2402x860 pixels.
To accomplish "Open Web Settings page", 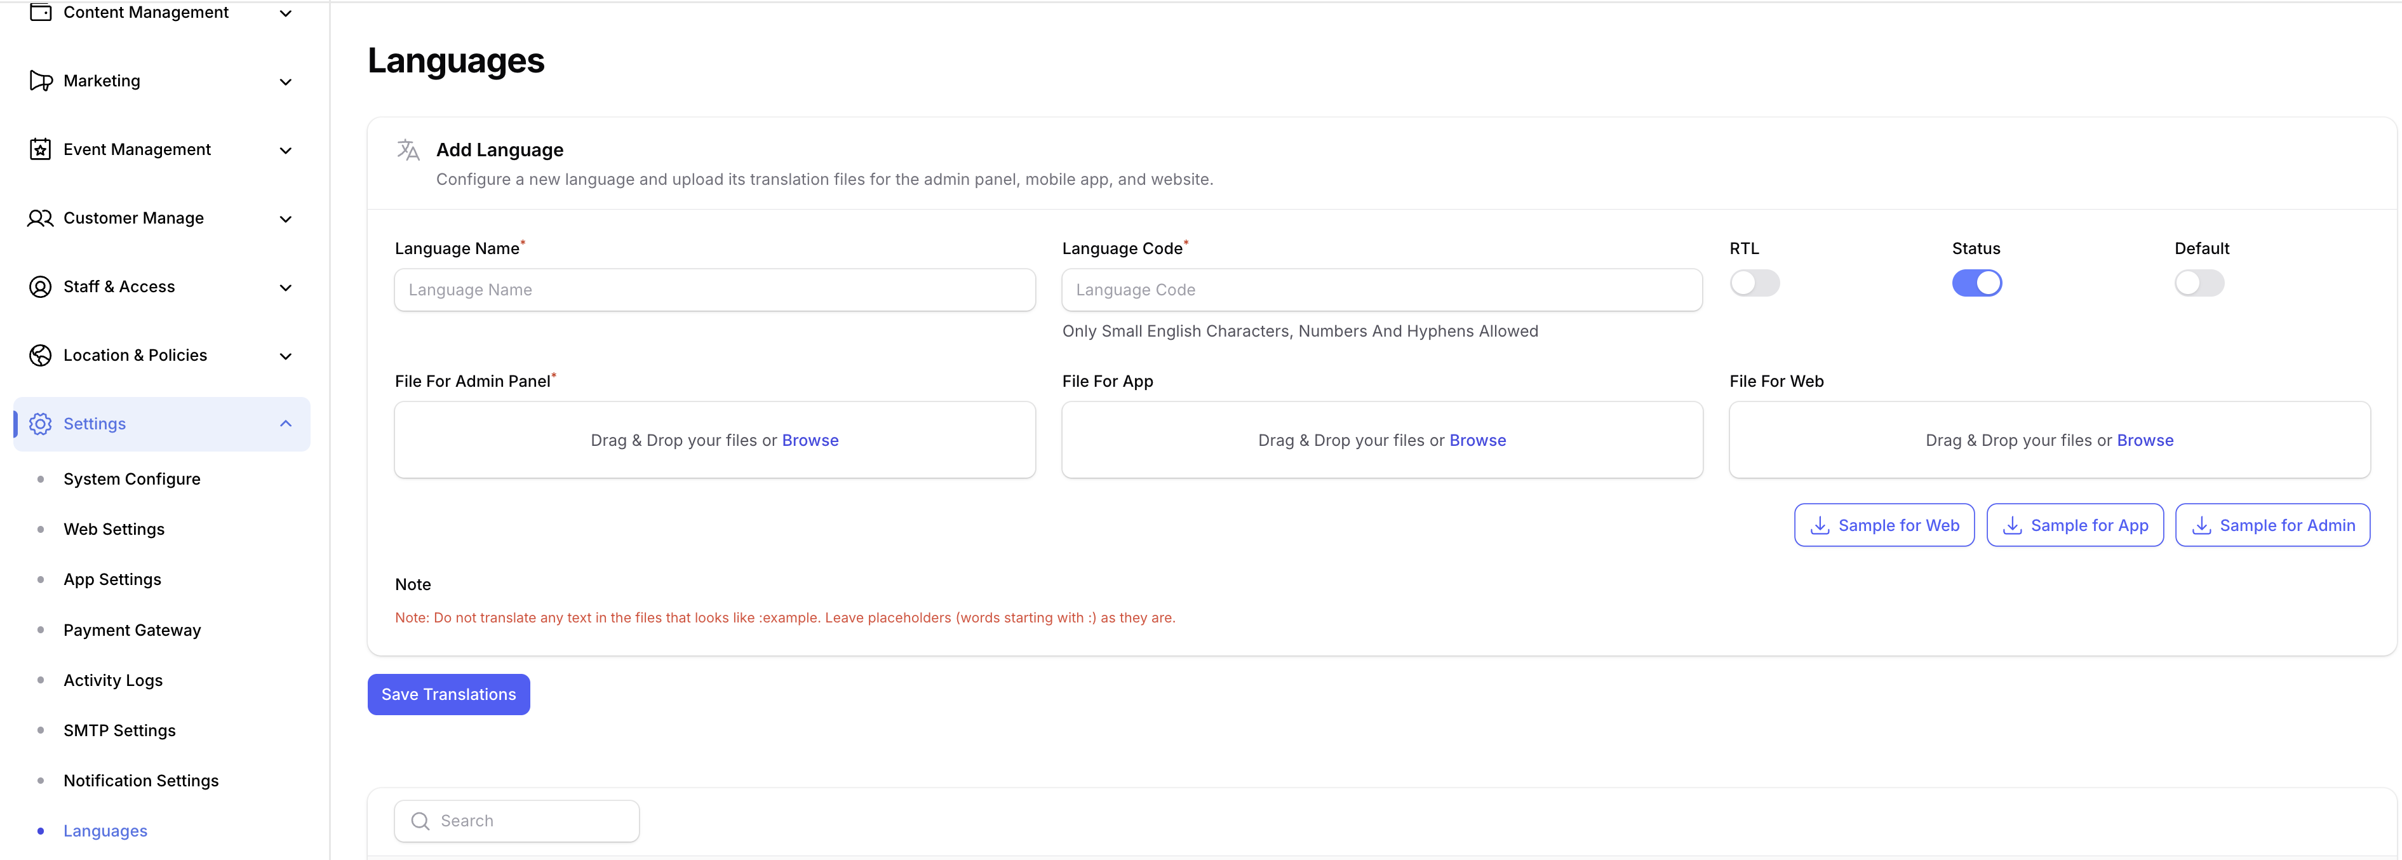I will coord(114,529).
